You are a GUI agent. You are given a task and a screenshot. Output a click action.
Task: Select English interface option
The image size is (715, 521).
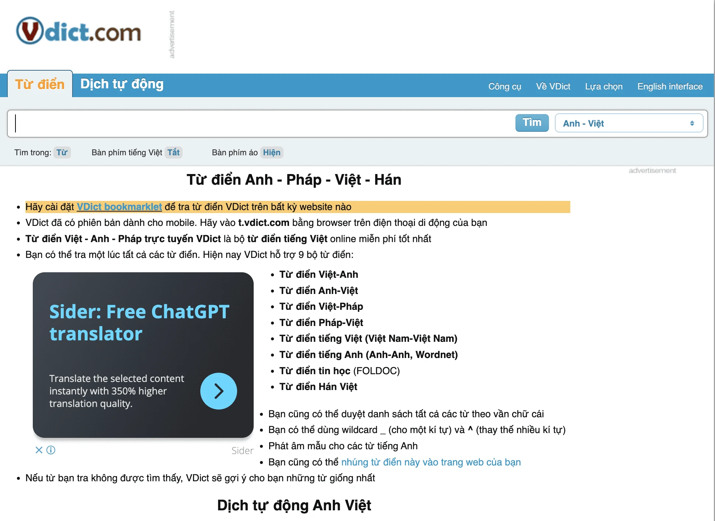coord(669,85)
